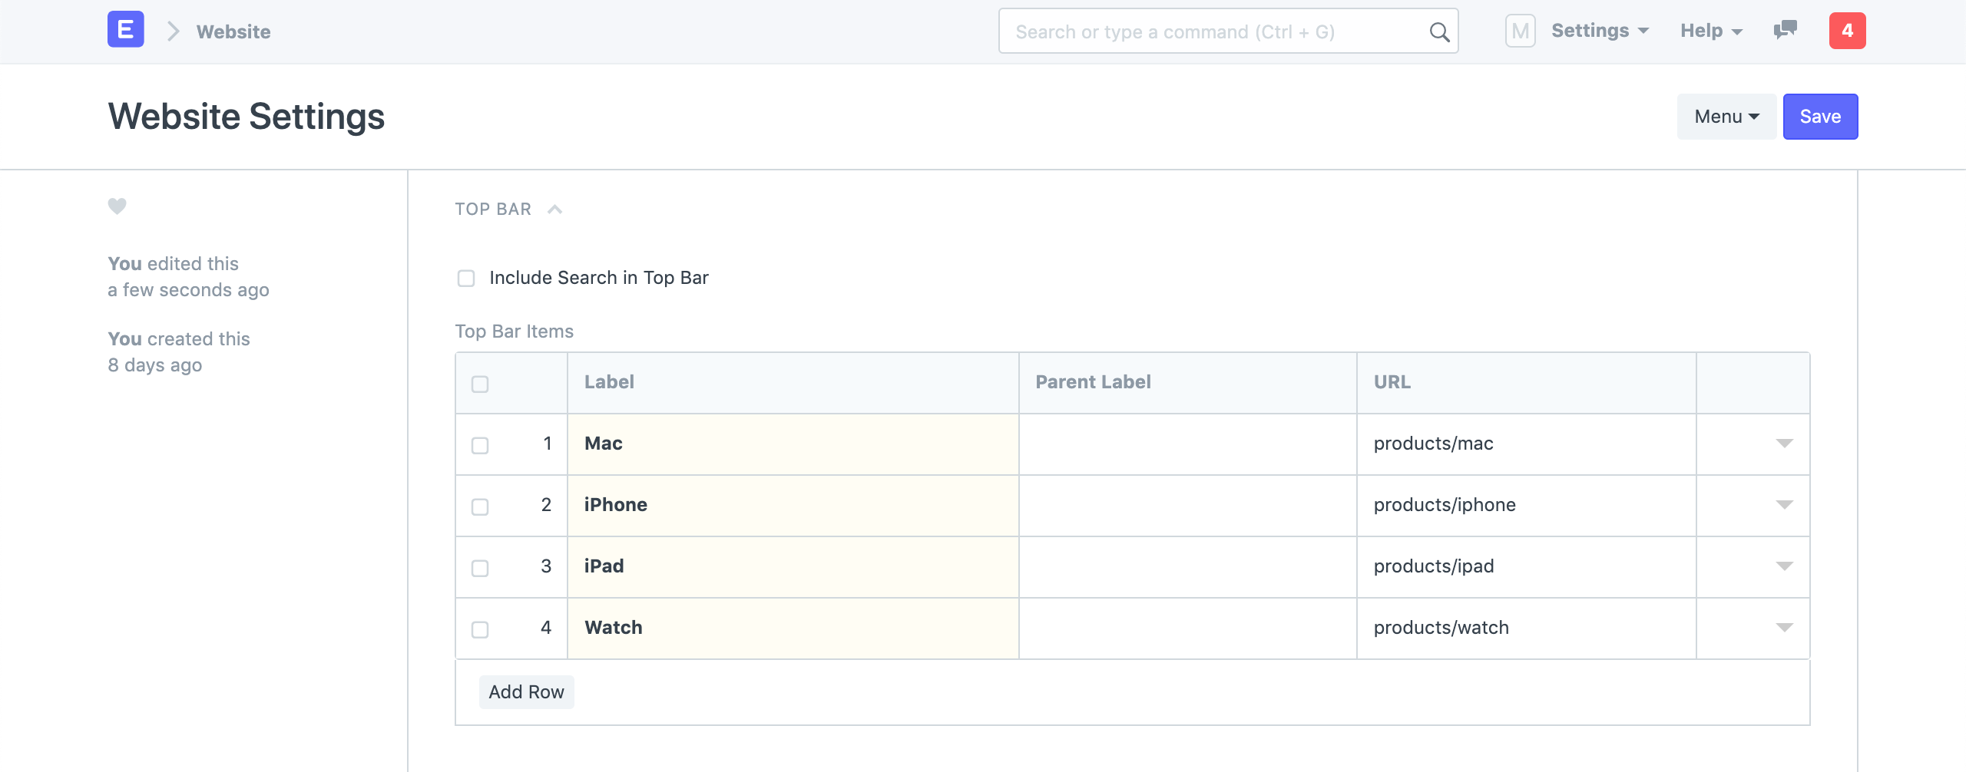The image size is (1966, 772).
Task: Click the Help dropdown caret icon
Action: [1741, 32]
